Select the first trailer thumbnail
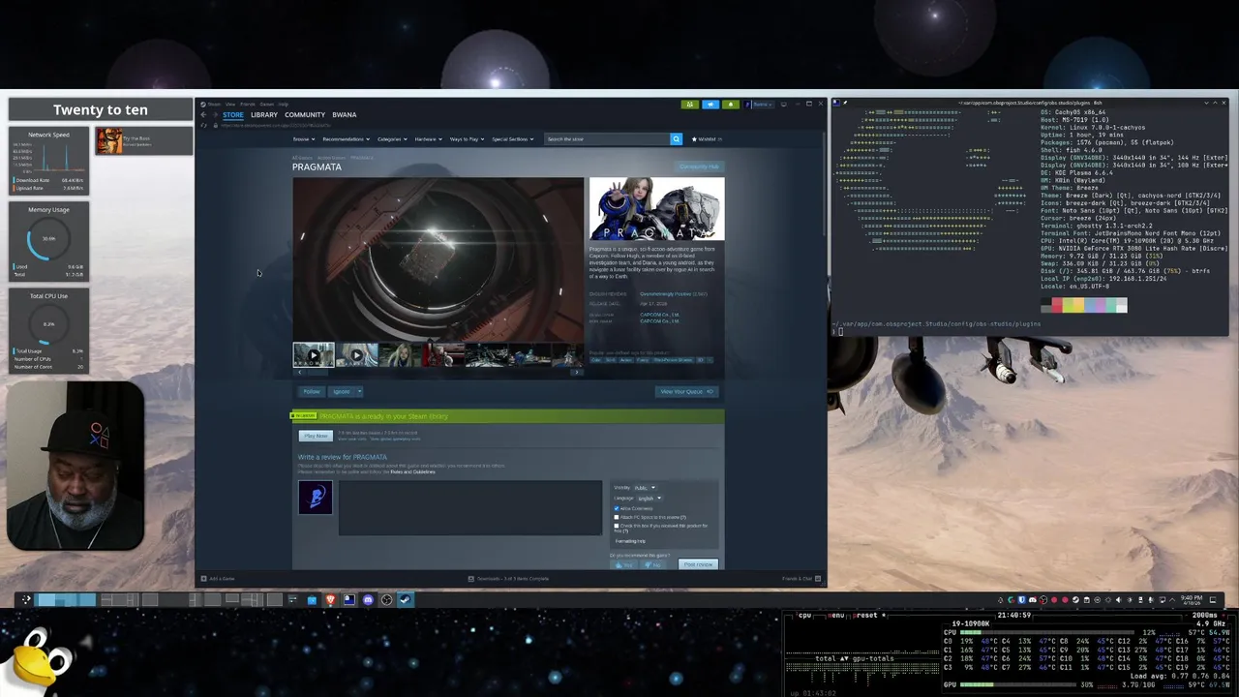The width and height of the screenshot is (1239, 697). 314,355
